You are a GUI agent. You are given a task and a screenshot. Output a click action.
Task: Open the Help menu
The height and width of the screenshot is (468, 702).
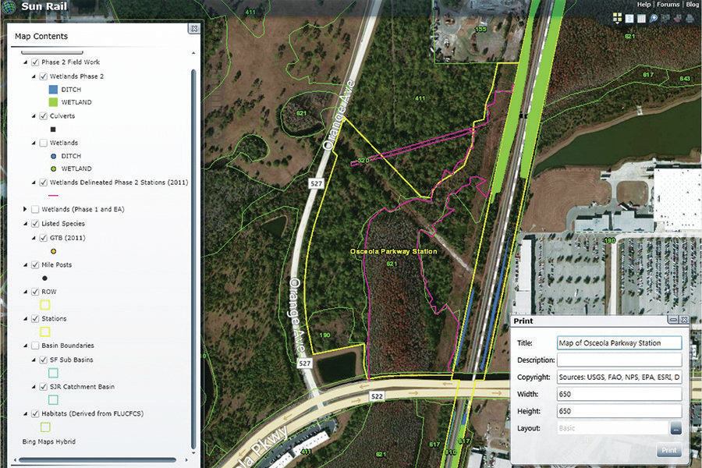click(643, 5)
